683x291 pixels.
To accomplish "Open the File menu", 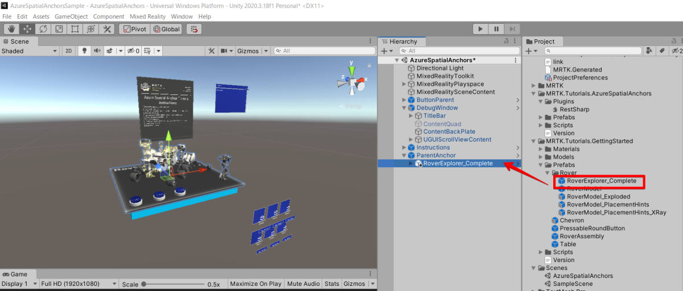I will pyautogui.click(x=7, y=16).
